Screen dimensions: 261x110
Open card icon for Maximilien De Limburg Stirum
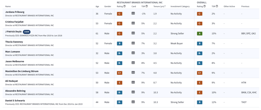[133, 73]
